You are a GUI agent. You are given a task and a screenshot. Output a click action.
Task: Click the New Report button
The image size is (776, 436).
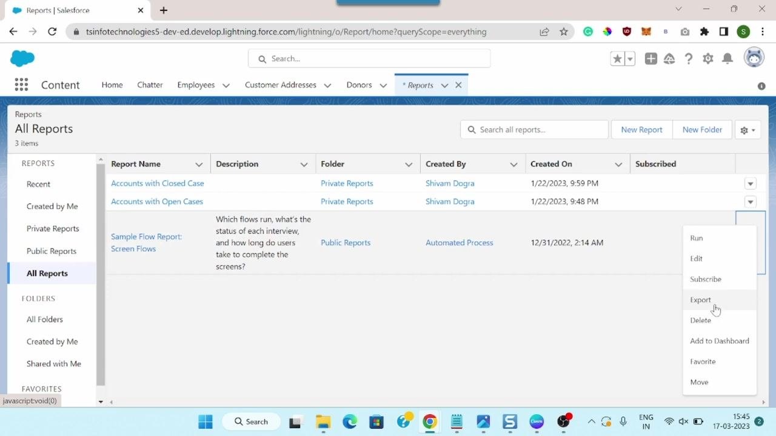pos(641,130)
